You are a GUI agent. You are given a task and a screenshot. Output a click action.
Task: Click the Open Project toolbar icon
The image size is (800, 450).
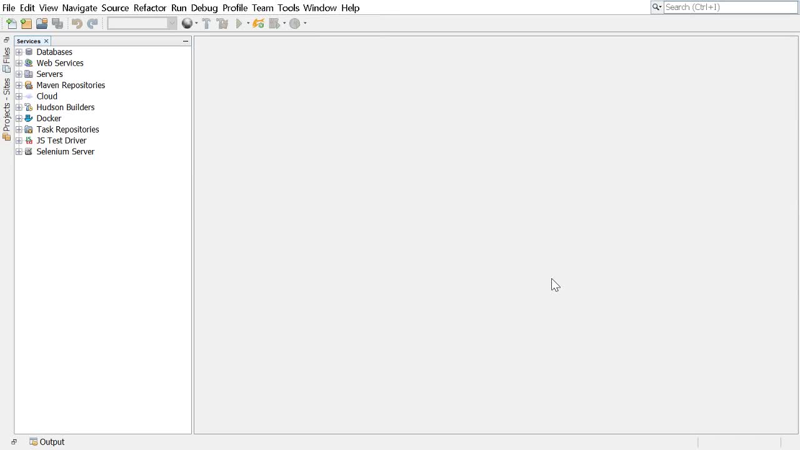point(42,23)
